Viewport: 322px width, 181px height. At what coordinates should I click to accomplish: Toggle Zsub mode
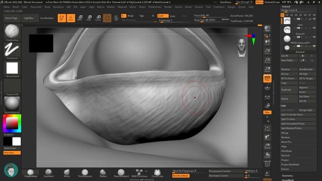click(173, 16)
